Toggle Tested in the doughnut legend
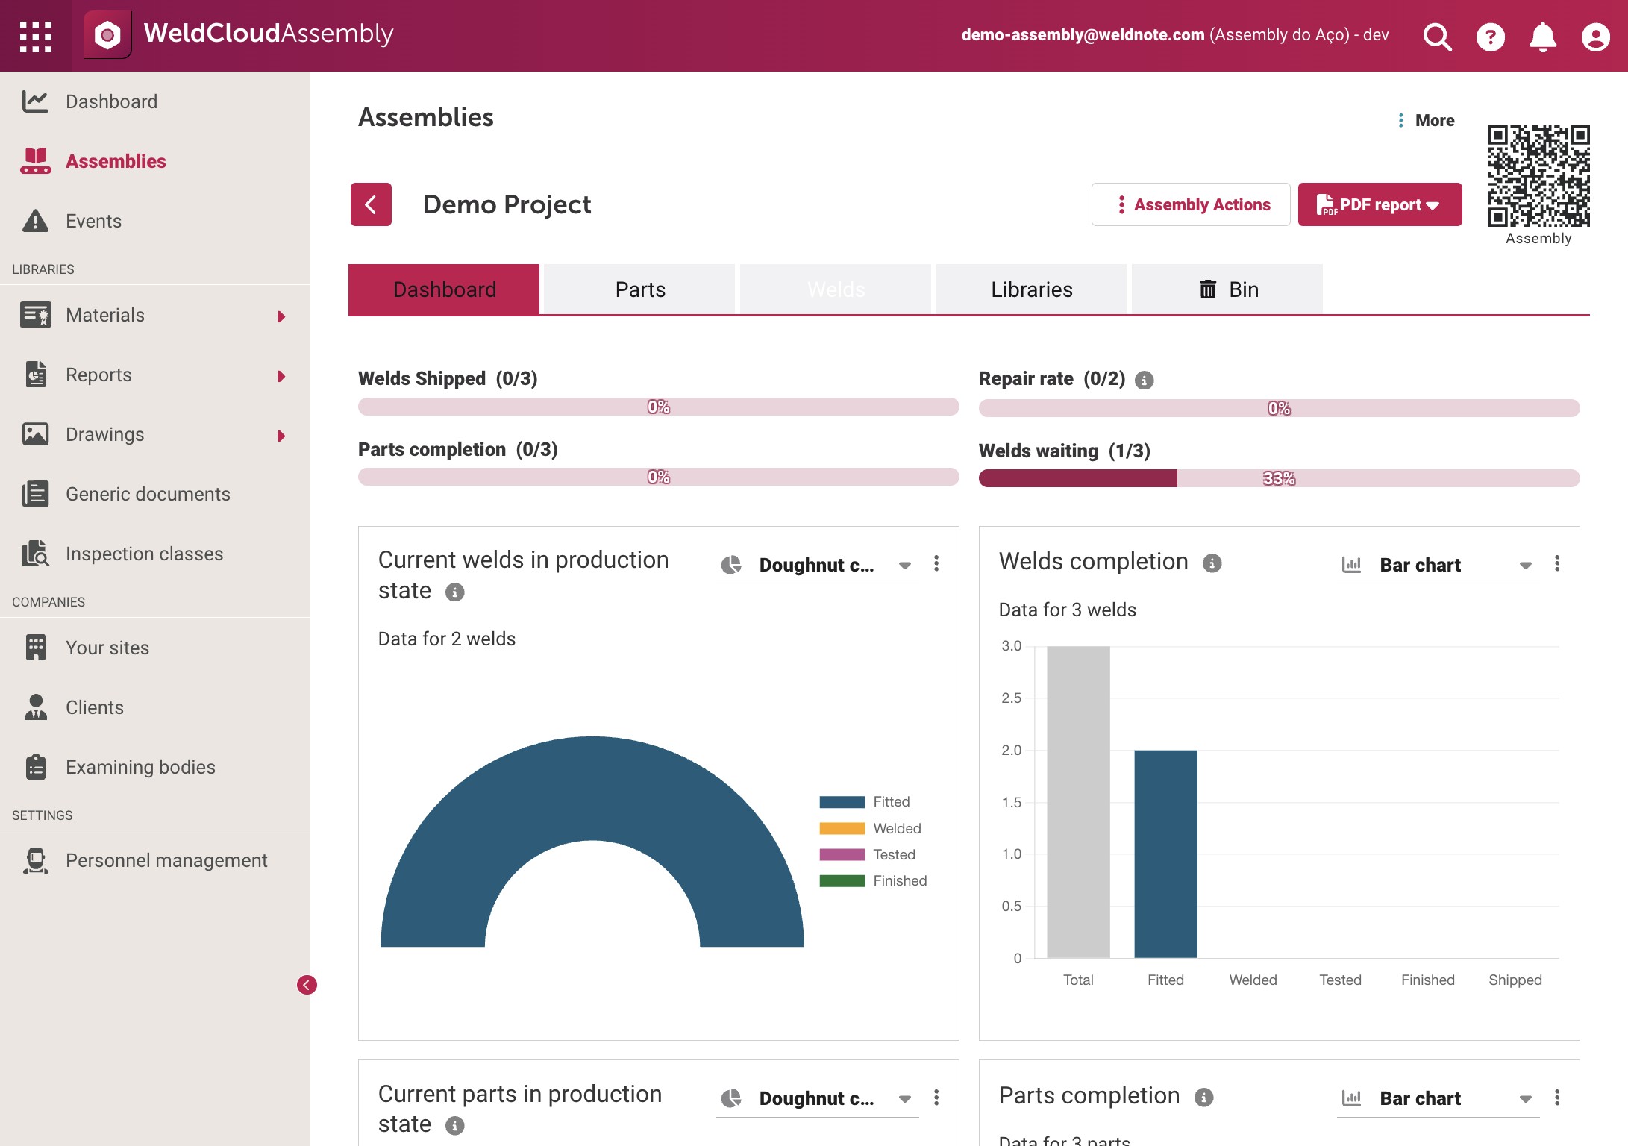This screenshot has width=1628, height=1146. [867, 855]
